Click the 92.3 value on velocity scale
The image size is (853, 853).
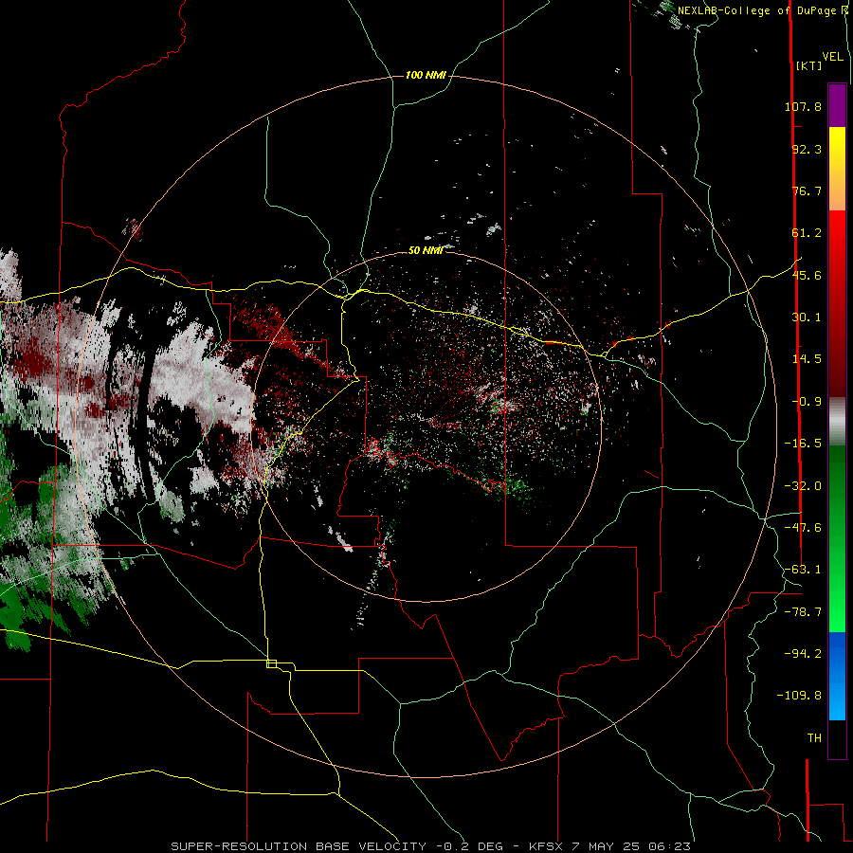[x=807, y=149]
